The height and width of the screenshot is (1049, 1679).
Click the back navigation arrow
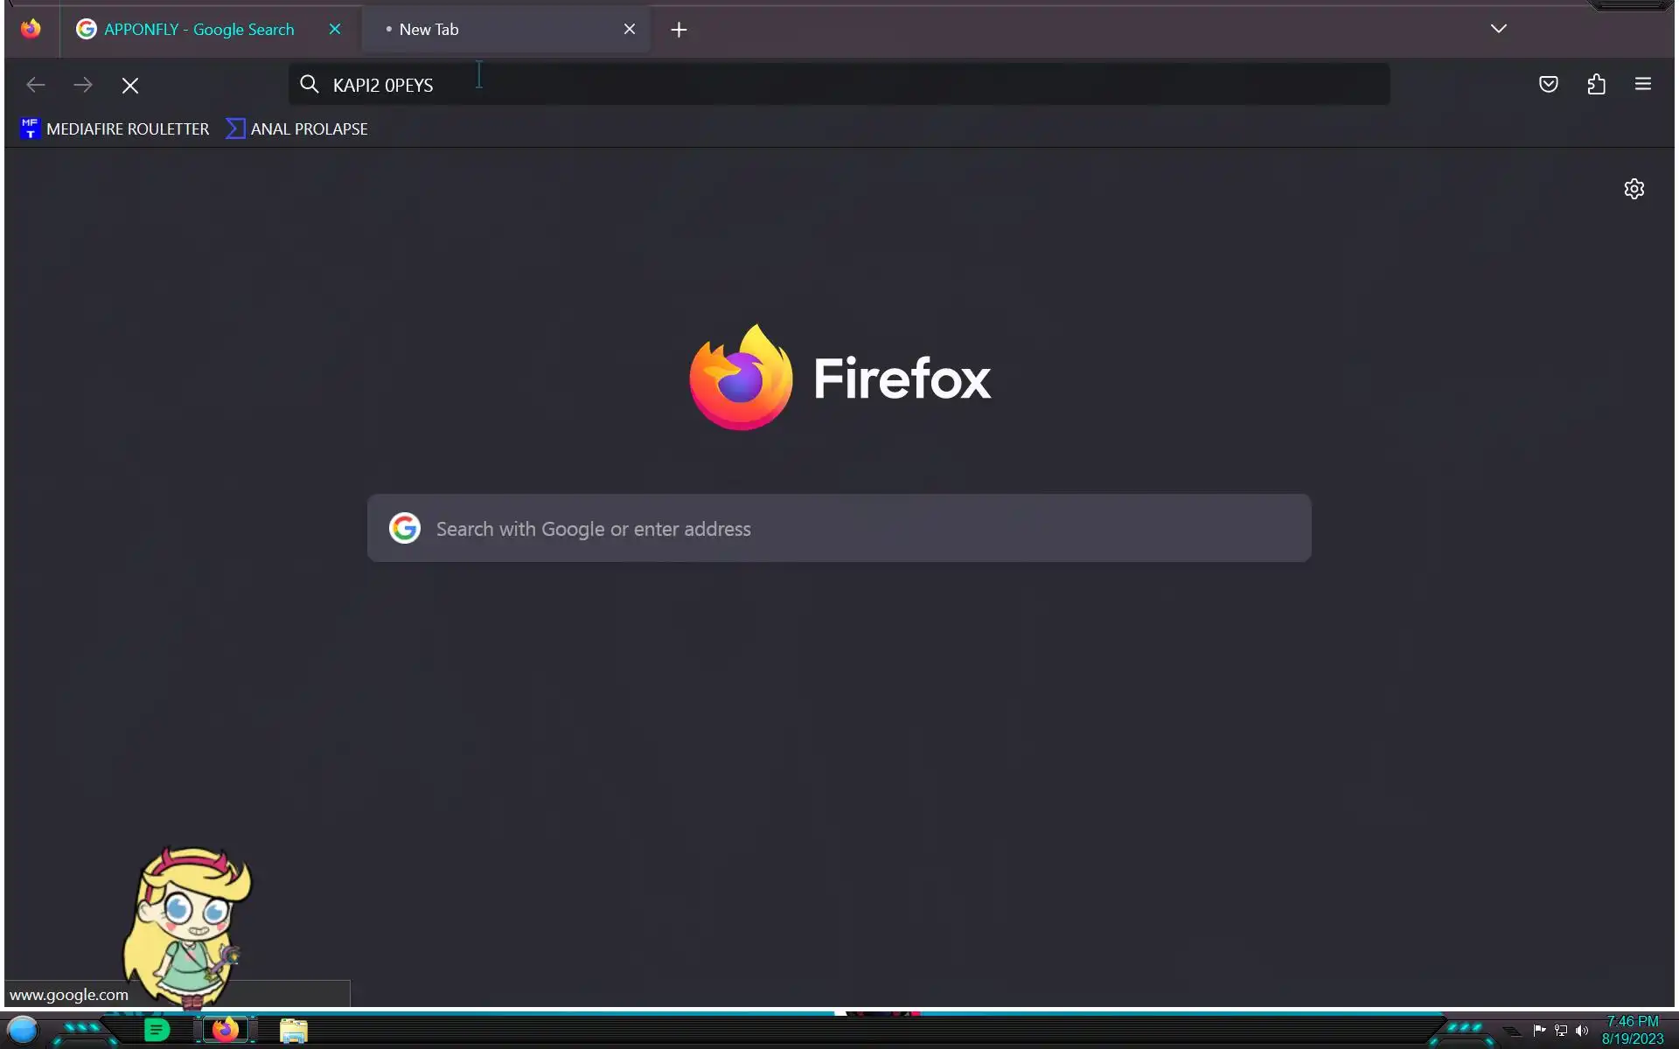point(36,85)
